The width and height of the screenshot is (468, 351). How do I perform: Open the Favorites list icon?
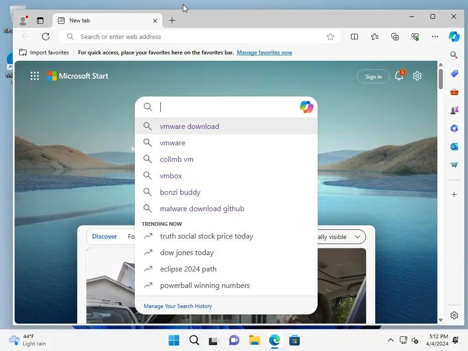pos(375,37)
